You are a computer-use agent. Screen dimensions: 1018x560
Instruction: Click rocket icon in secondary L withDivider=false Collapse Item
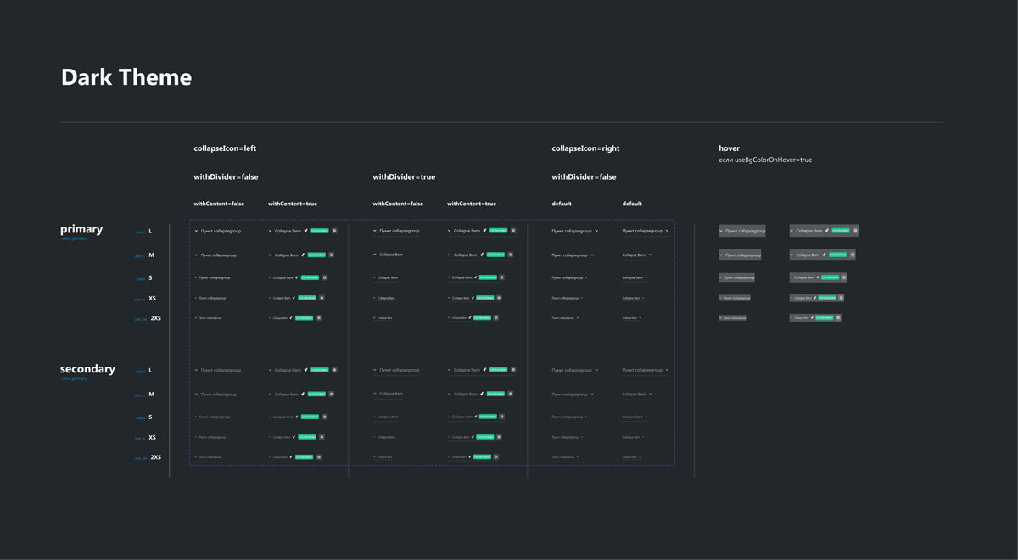tap(305, 370)
